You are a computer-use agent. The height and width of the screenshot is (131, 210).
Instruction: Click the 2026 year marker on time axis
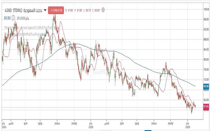[187, 127]
